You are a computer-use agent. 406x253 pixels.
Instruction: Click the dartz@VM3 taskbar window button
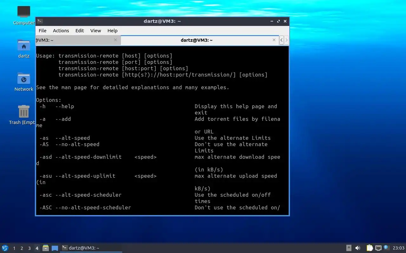pos(91,248)
